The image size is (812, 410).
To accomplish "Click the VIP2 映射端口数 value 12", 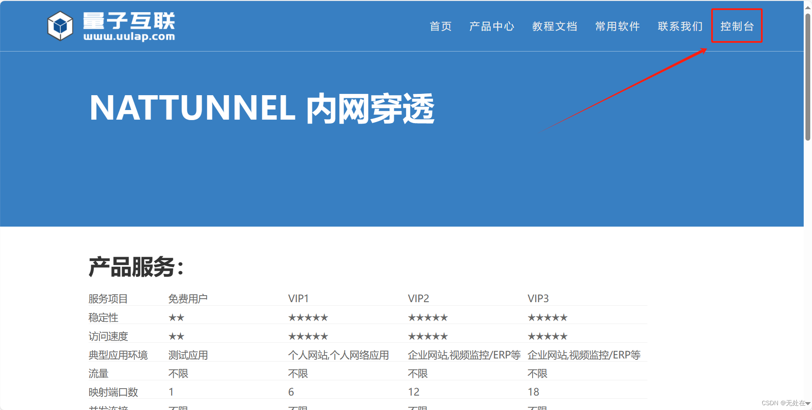I will click(x=413, y=392).
